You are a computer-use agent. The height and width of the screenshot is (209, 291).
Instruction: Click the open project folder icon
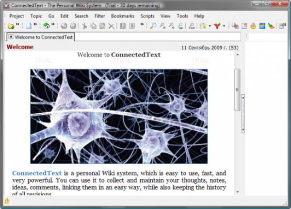coord(10,26)
